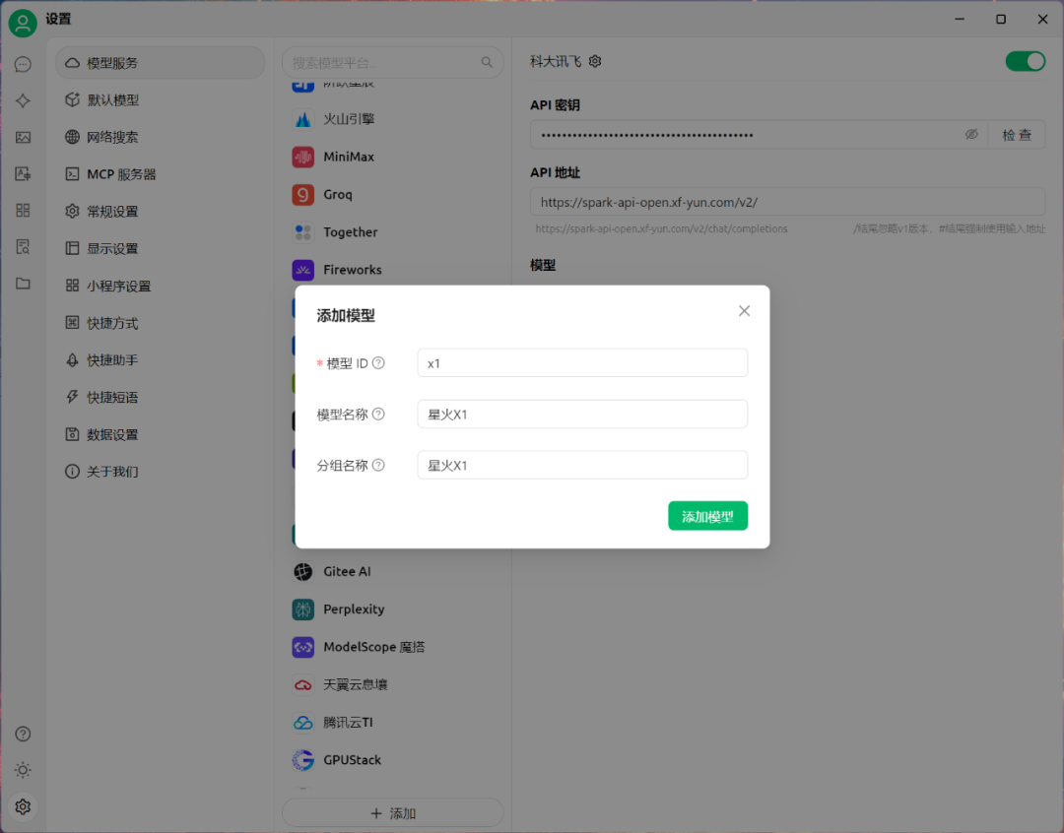Click the 天翼云息壤 provider icon
Image resolution: width=1064 pixels, height=833 pixels.
[x=303, y=685]
